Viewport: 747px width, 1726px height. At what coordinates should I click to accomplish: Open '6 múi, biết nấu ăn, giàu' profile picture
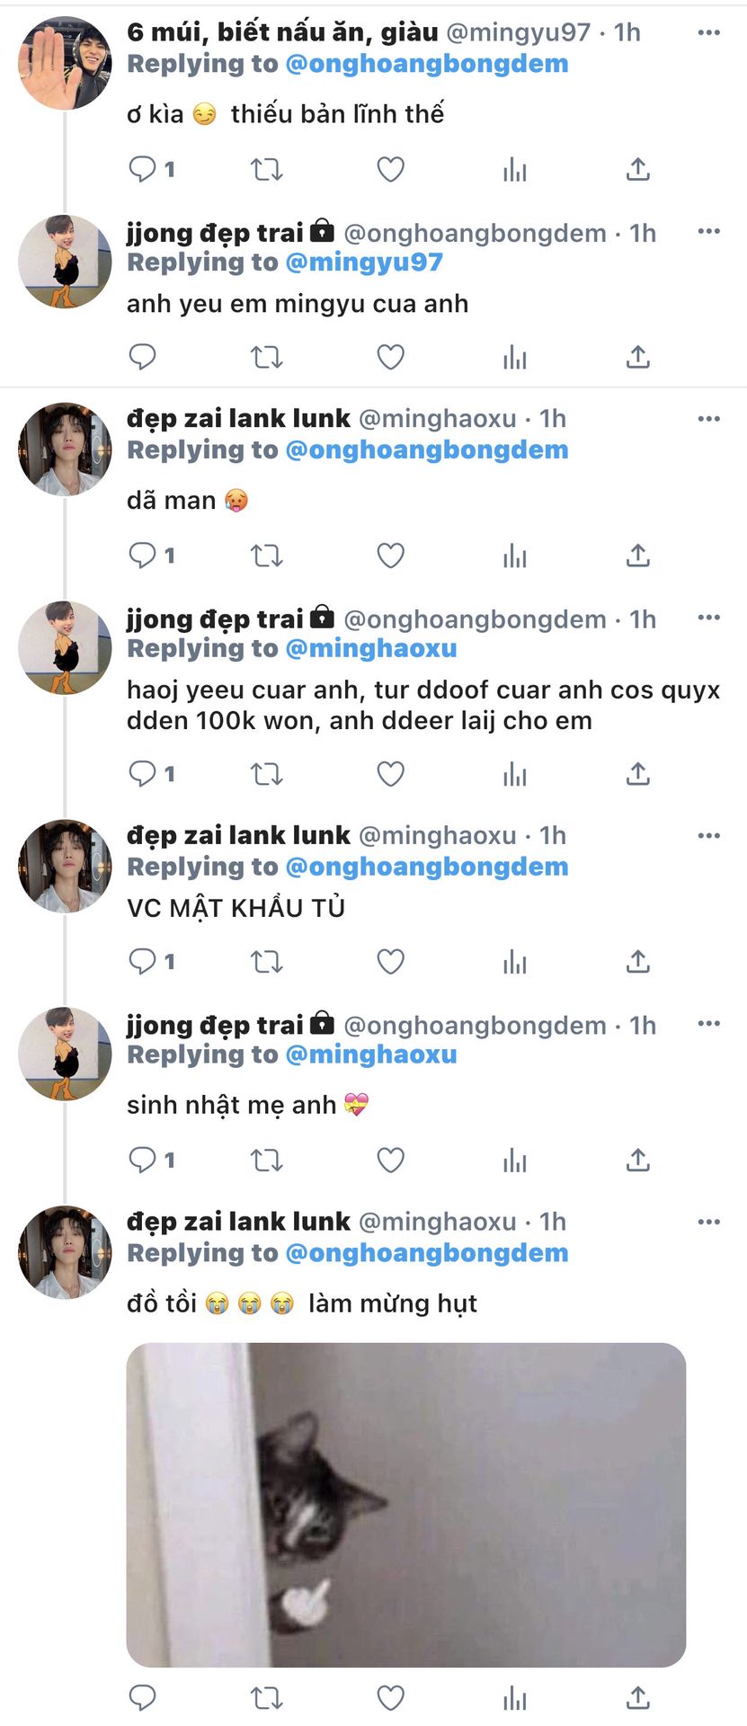click(x=65, y=63)
